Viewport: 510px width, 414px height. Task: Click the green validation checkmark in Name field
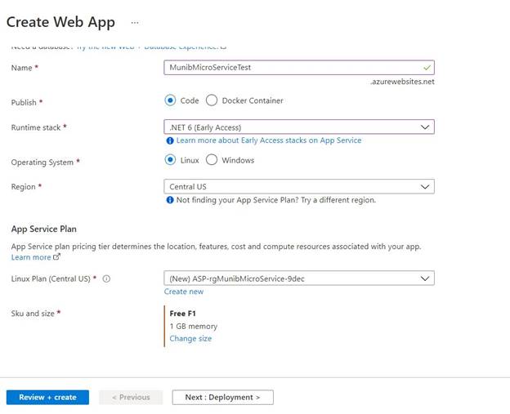pyautogui.click(x=427, y=68)
